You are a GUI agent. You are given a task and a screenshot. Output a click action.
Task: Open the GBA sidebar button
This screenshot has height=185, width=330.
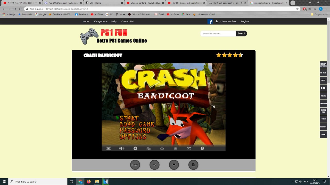pos(323,80)
